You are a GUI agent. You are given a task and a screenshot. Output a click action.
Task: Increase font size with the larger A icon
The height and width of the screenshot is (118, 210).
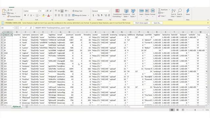pos(48,11)
